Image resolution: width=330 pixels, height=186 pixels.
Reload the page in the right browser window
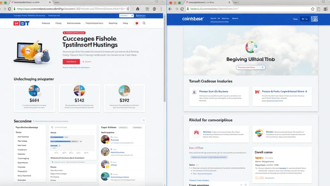point(182,9)
